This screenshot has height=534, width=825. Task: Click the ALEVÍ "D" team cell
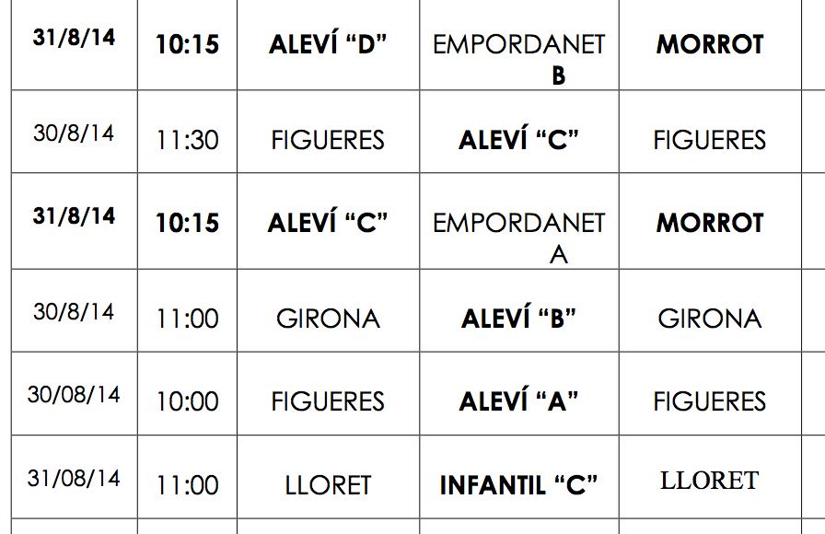tap(328, 45)
